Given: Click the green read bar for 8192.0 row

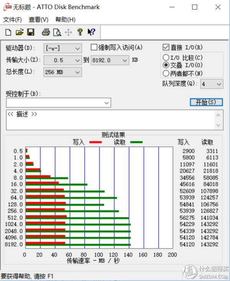Looking at the screenshot, I should pos(78,245).
